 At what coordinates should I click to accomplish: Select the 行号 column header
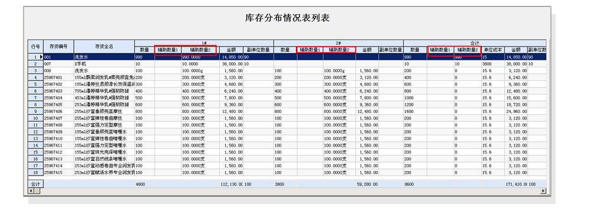pos(36,46)
